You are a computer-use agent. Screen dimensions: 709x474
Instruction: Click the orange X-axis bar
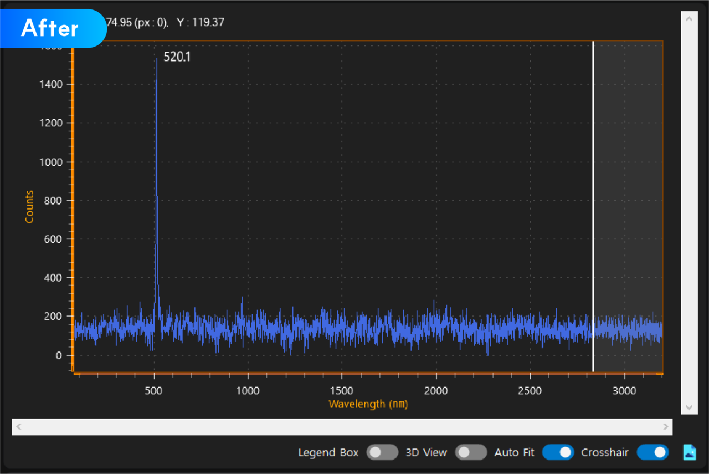(368, 374)
